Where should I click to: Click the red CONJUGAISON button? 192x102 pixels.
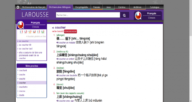coord(70,32)
